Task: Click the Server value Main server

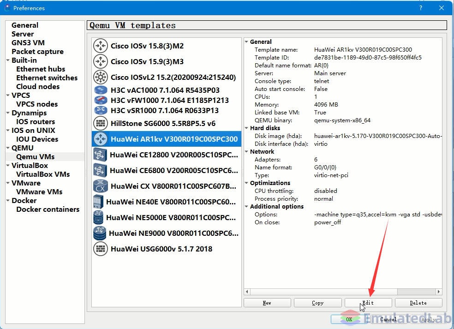Action: pyautogui.click(x=330, y=73)
